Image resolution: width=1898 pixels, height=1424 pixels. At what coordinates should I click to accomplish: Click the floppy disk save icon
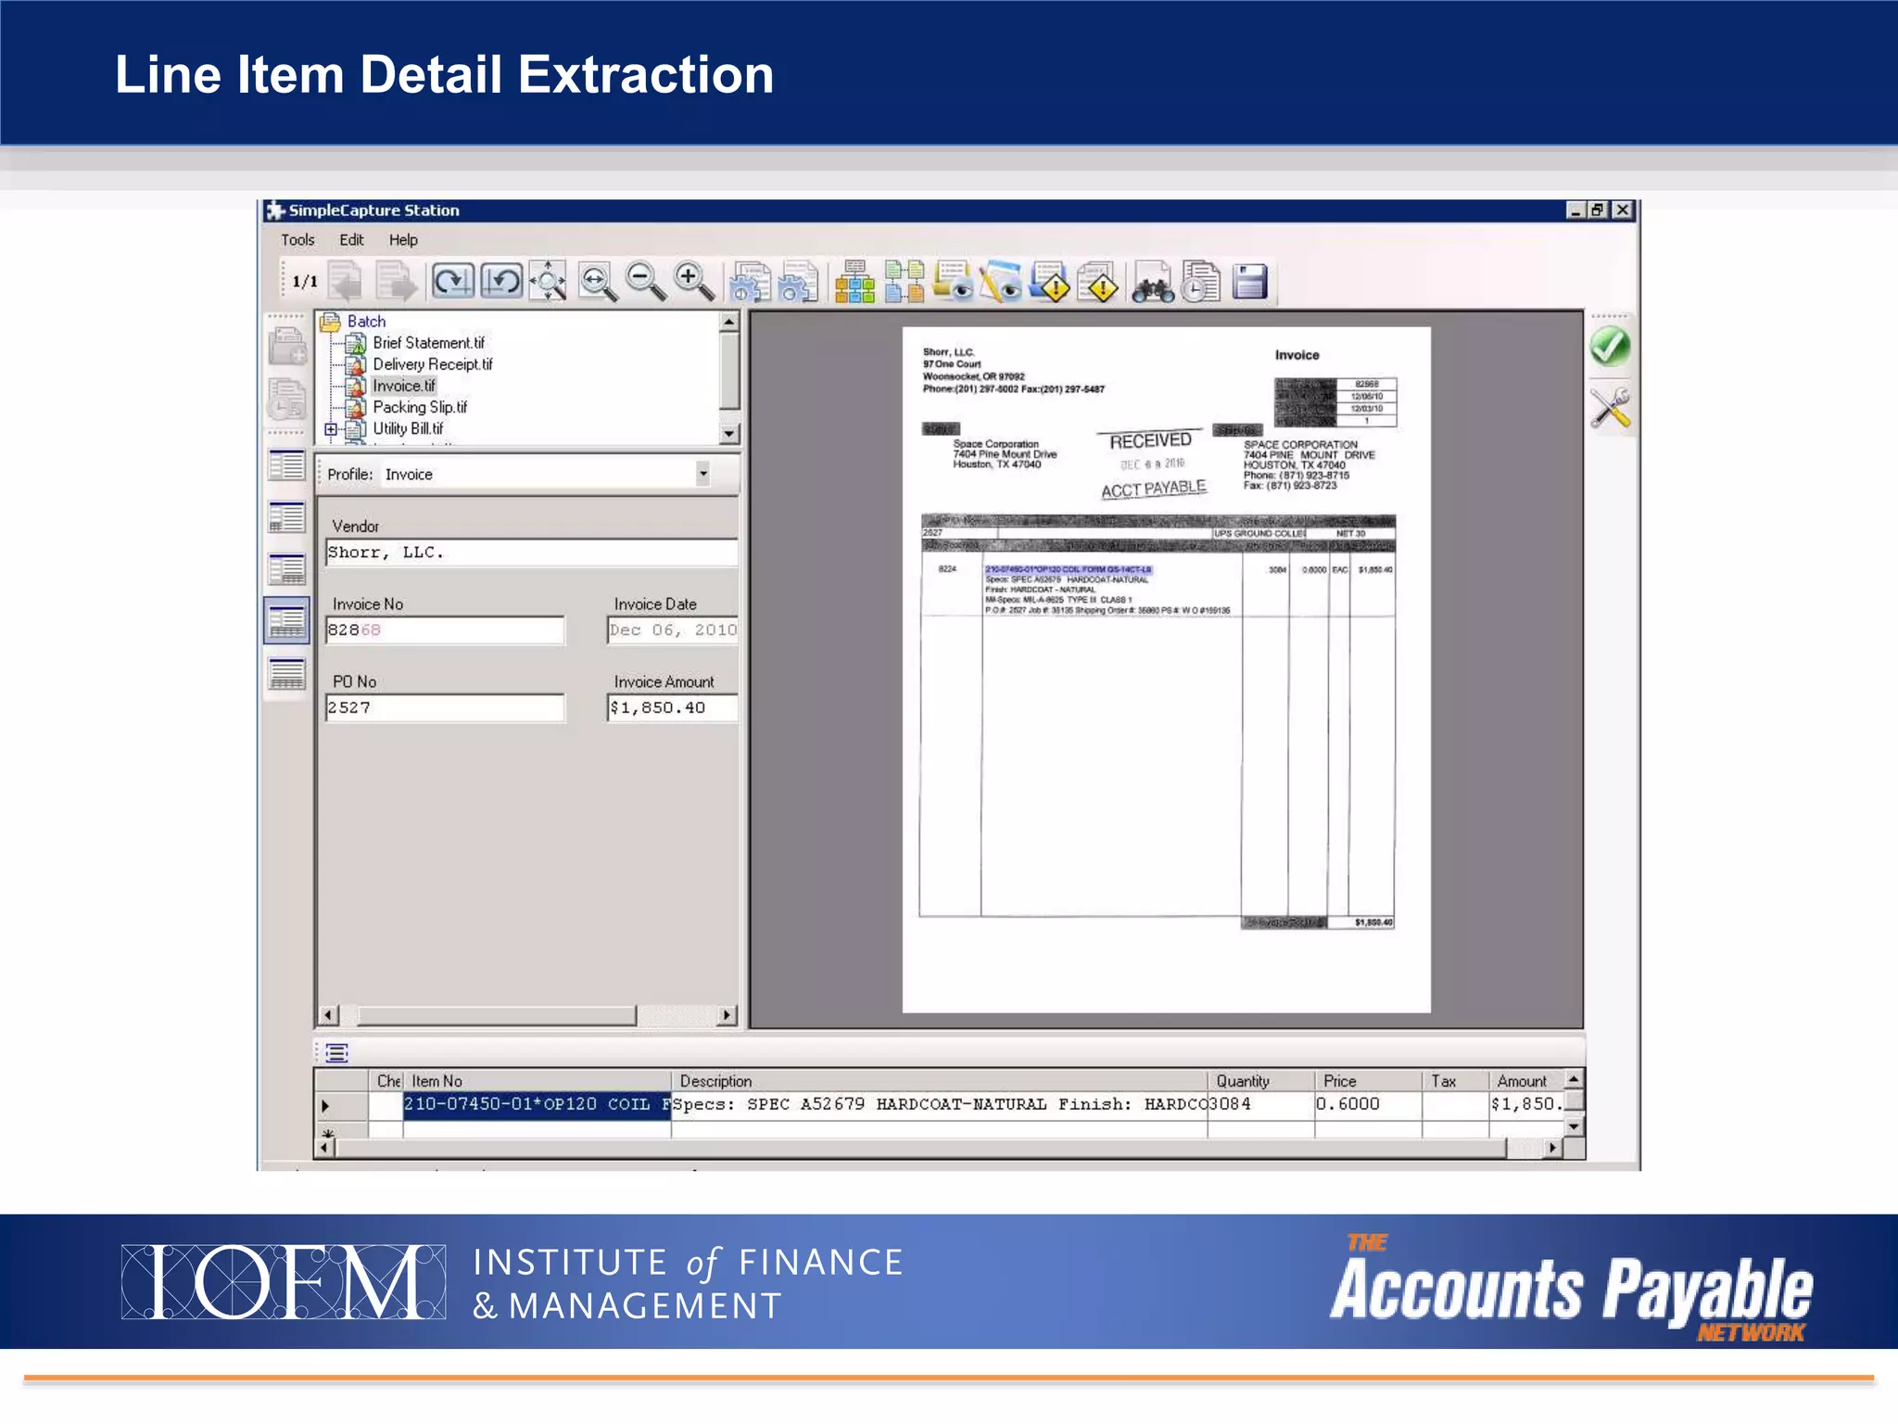(1250, 281)
